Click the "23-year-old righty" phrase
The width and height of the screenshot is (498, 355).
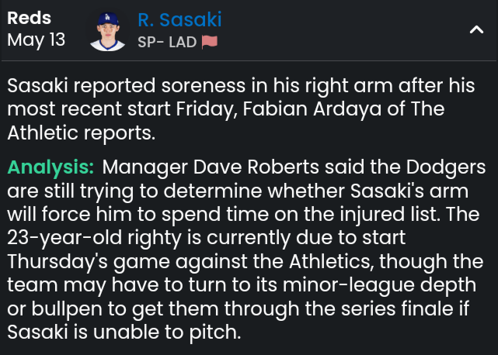click(94, 238)
